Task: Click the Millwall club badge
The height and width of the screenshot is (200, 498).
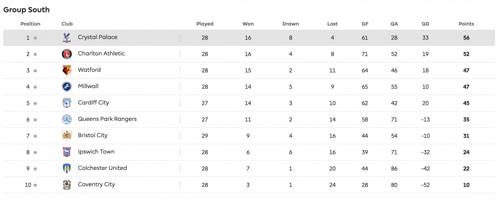Action: (67, 87)
